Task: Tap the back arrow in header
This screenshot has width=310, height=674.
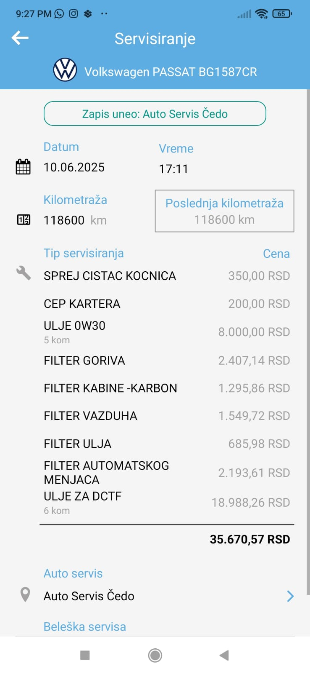Action: [x=20, y=38]
